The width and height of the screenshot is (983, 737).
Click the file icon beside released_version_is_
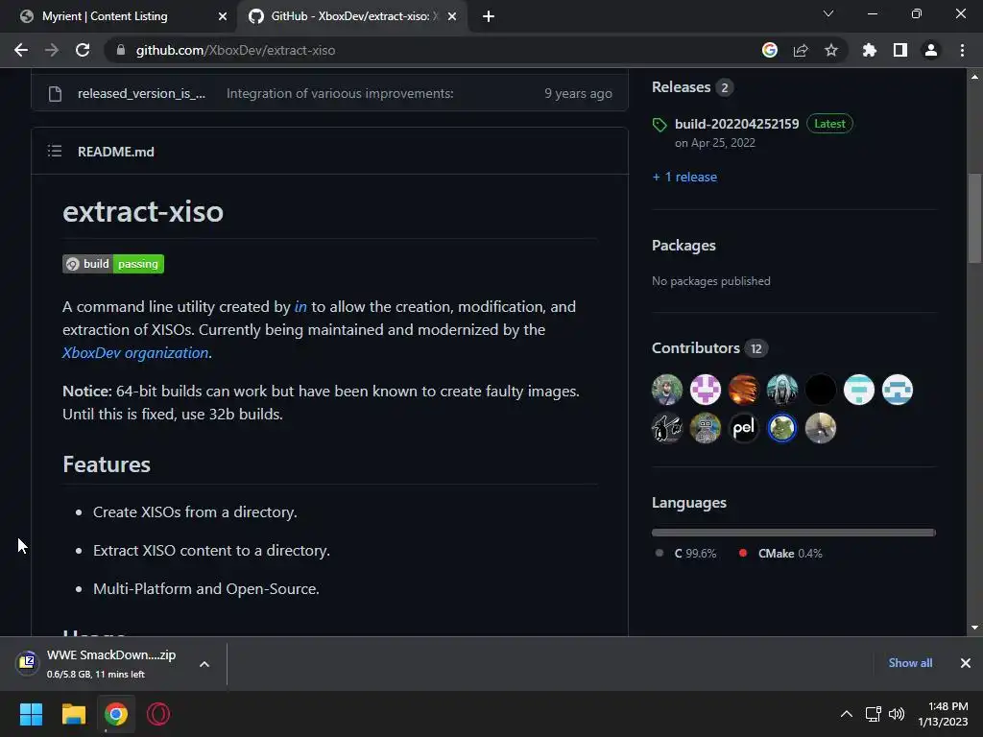click(x=55, y=94)
